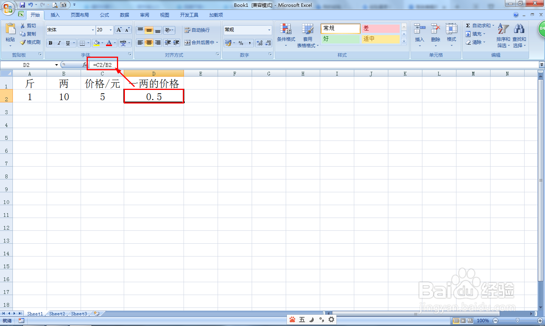Click 合并后居中 merge and center

tap(199, 43)
